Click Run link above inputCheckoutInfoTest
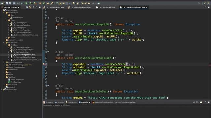The height and width of the screenshot is (118, 211). point(58,88)
